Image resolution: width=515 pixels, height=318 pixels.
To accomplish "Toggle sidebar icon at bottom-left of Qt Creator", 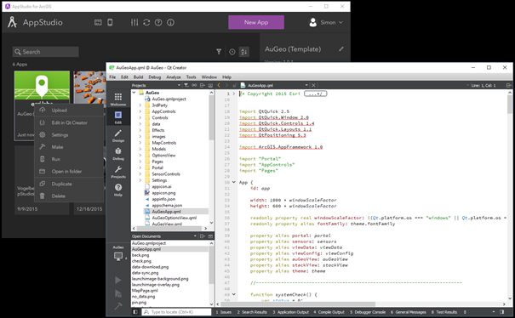I will coord(135,312).
